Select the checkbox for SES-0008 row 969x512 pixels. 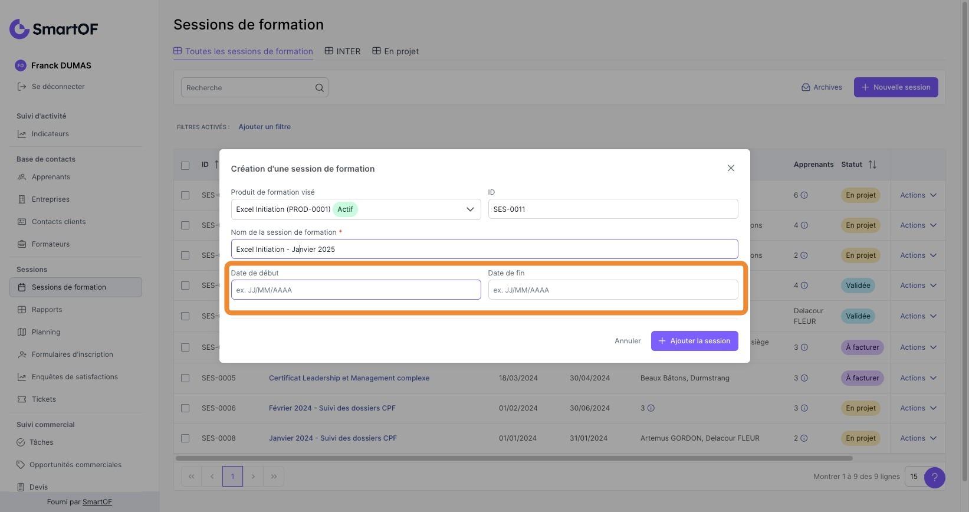click(185, 438)
